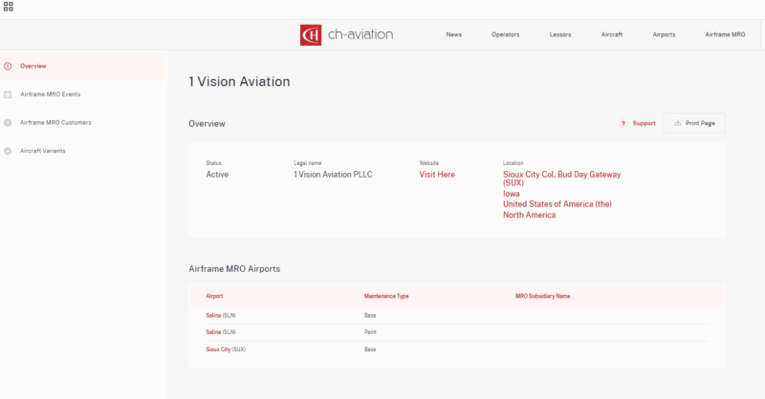This screenshot has width=765, height=399.
Task: Click the Overview info icon in sidebar
Action: (9, 66)
